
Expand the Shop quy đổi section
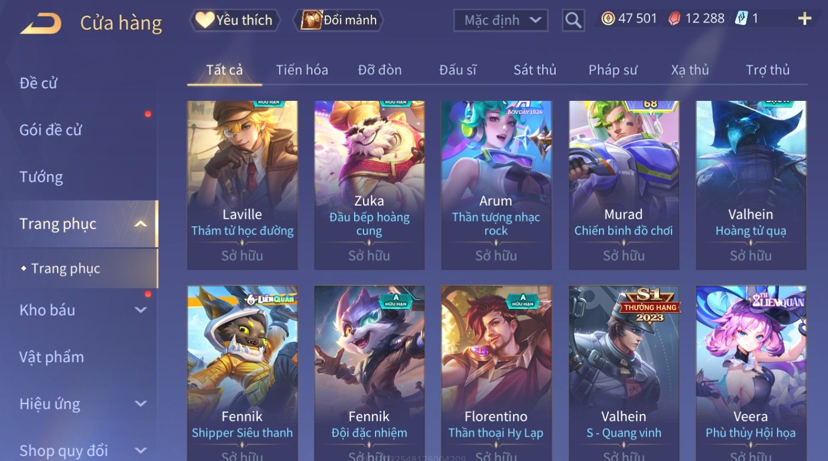(141, 451)
